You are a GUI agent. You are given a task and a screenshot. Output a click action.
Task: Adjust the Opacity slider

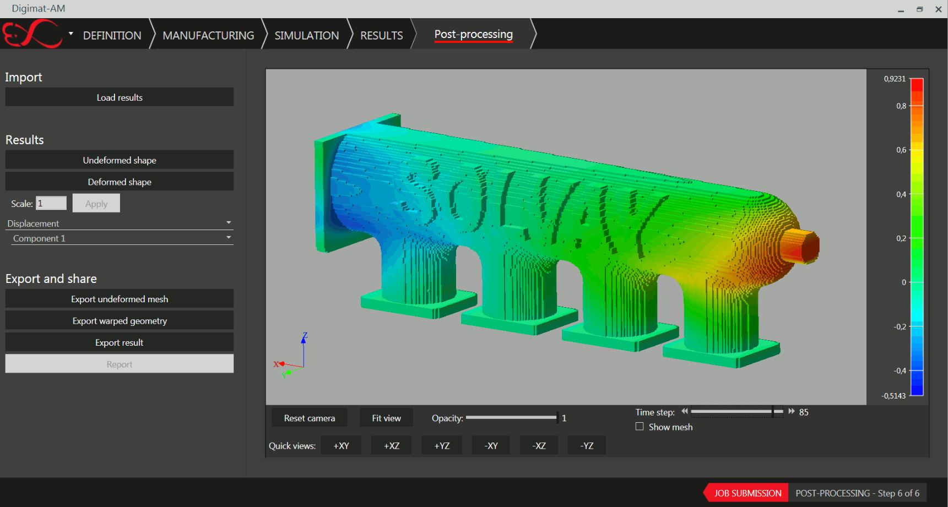coord(511,418)
